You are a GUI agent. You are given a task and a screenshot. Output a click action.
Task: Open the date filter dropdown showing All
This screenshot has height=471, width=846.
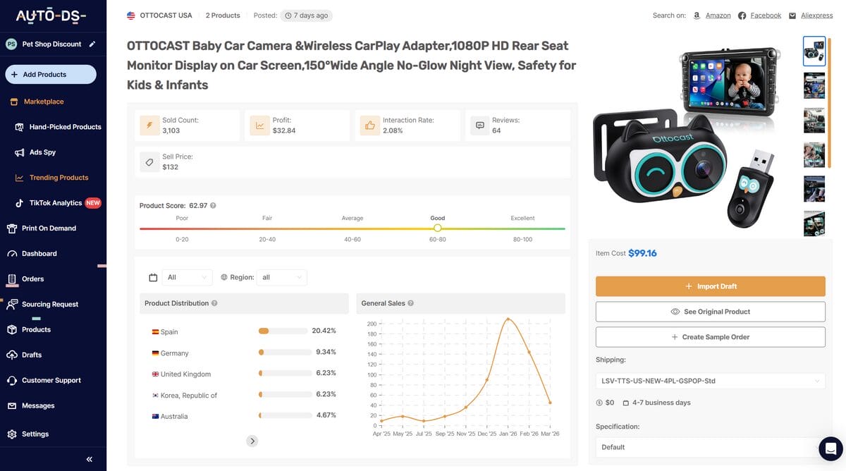(x=187, y=277)
